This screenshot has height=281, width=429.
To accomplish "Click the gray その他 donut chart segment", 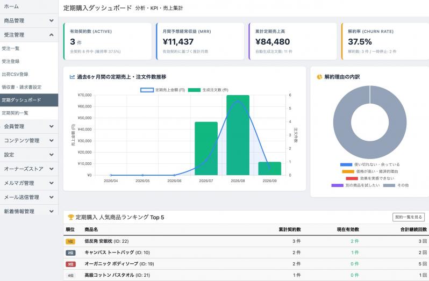I will [x=370, y=150].
